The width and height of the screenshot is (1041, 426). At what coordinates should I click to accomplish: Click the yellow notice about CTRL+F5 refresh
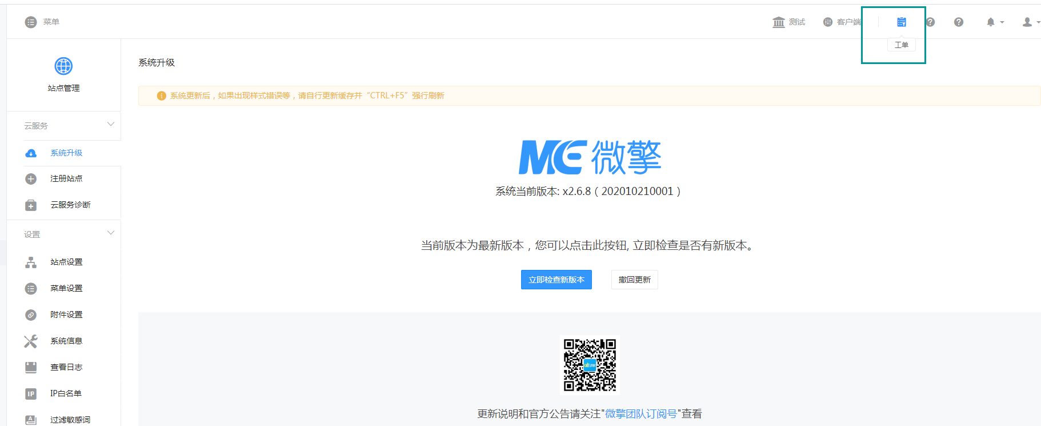point(590,96)
